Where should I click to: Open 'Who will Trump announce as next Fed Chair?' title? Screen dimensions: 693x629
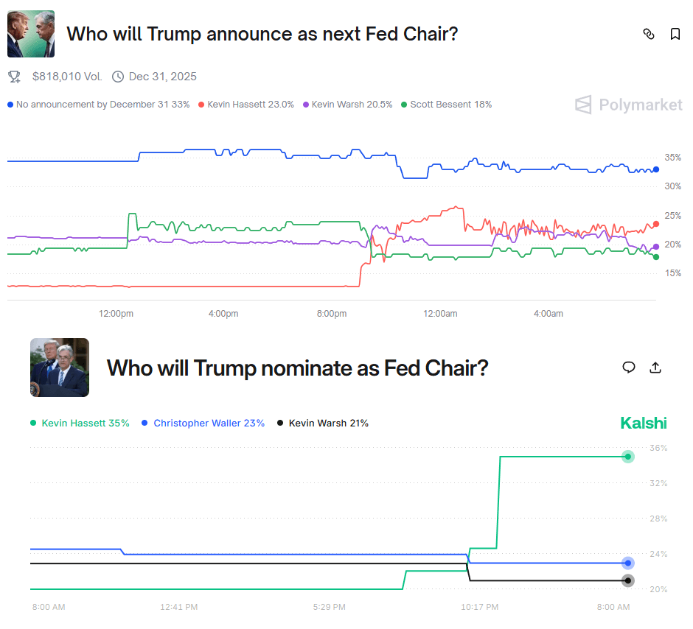click(262, 34)
